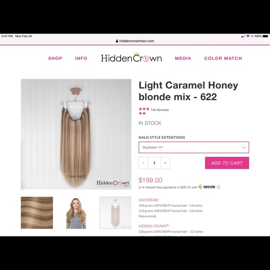
Task: Open the MEDIA menu
Action: pos(183,58)
